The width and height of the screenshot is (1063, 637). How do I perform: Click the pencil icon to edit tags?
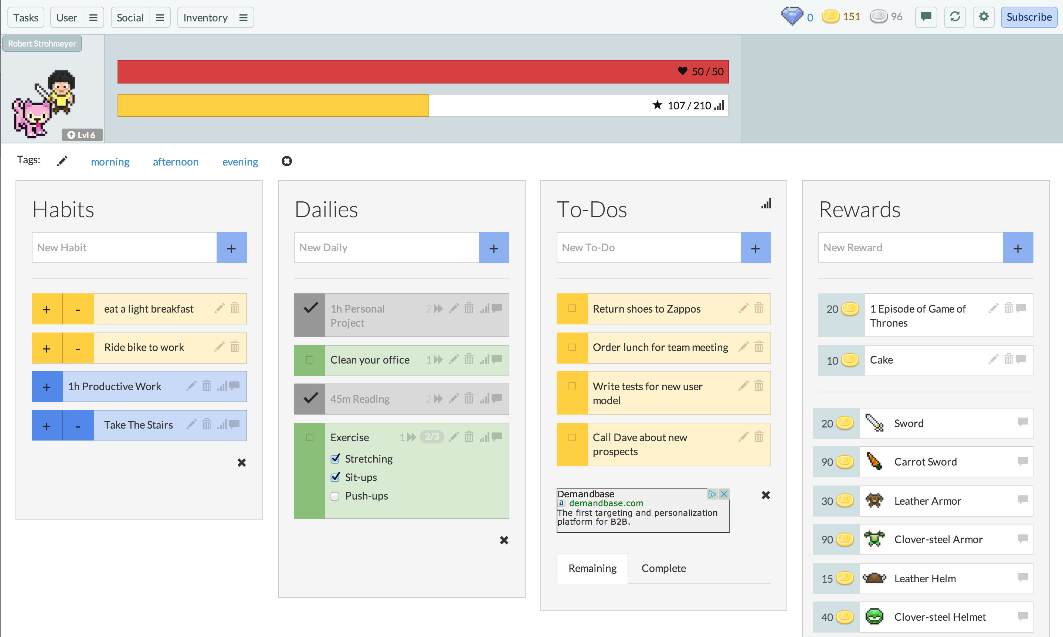point(62,161)
